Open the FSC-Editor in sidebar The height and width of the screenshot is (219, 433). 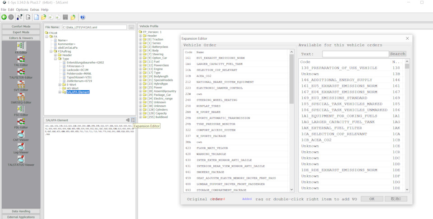[x=21, y=111]
